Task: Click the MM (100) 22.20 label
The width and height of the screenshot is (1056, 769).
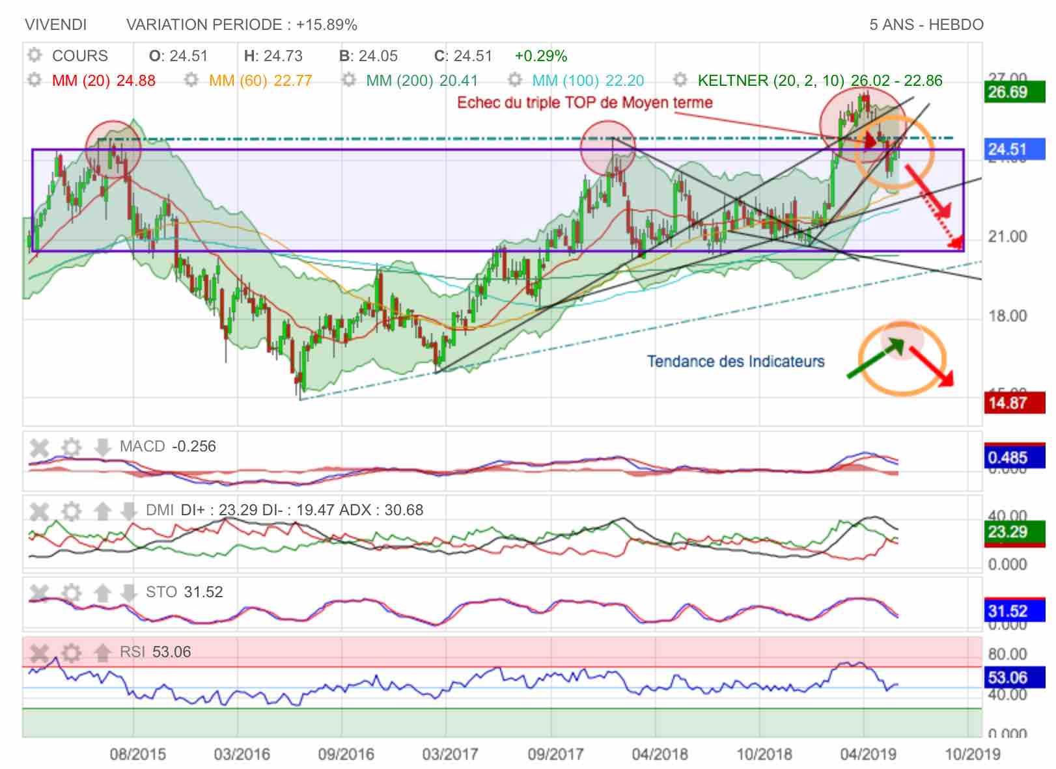Action: [588, 81]
